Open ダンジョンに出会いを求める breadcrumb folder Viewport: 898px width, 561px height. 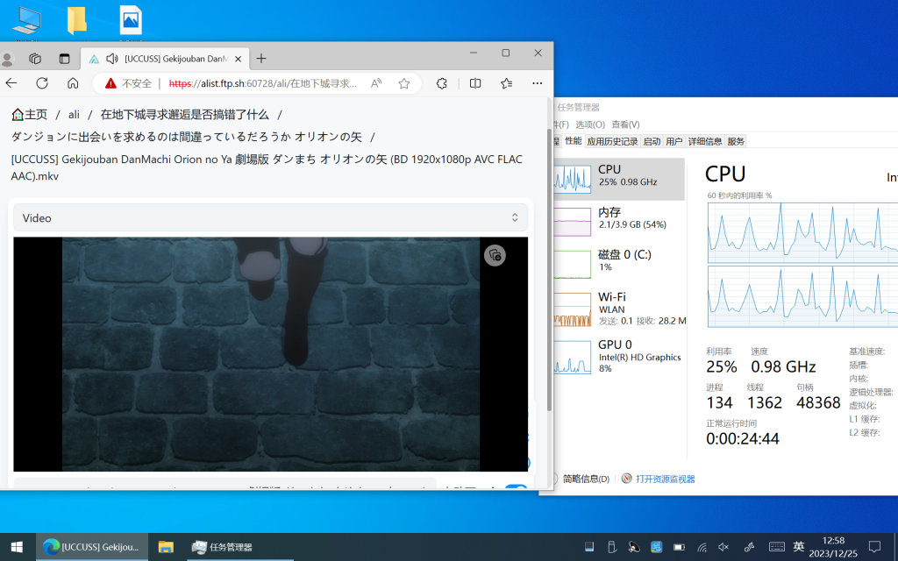(187, 137)
